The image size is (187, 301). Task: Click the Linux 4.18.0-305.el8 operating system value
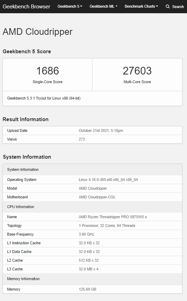pyautogui.click(x=108, y=180)
